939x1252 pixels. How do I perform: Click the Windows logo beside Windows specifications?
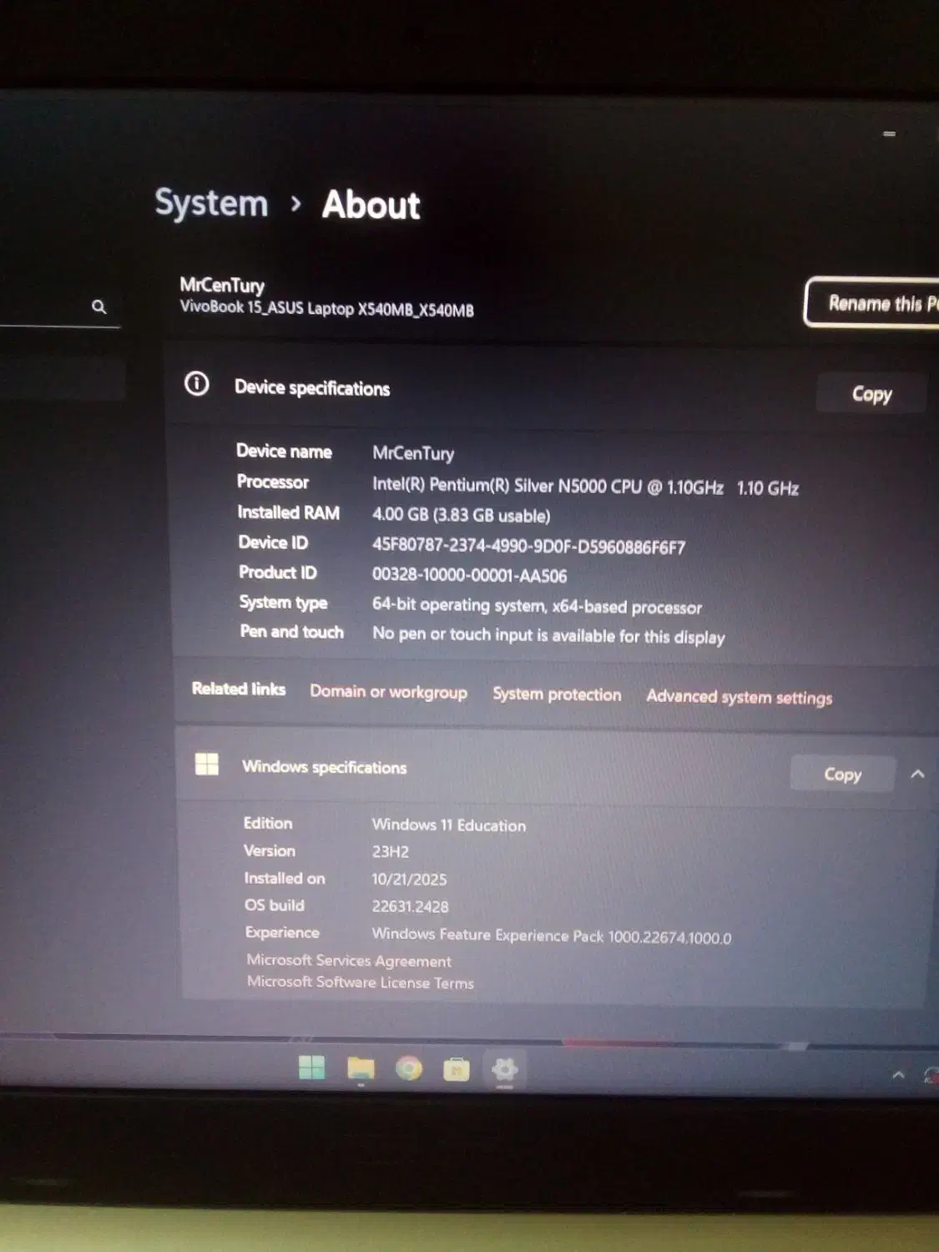(x=206, y=764)
